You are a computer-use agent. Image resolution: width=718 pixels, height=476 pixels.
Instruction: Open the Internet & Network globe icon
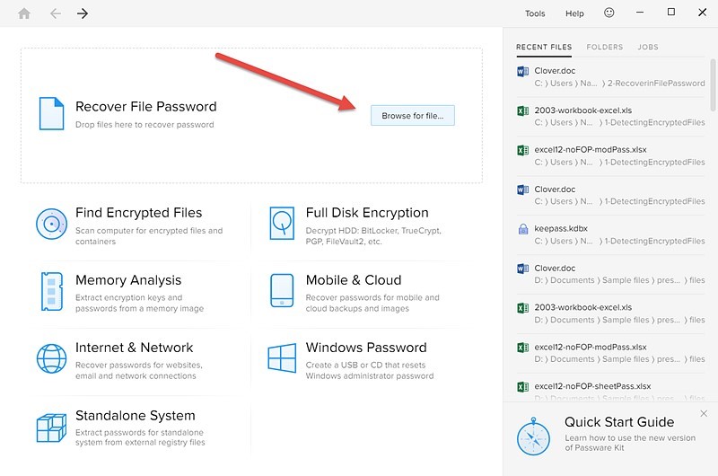point(52,358)
